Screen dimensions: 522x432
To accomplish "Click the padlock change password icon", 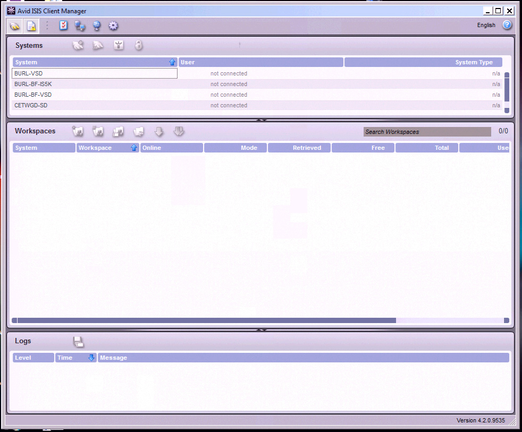I will coord(139,45).
